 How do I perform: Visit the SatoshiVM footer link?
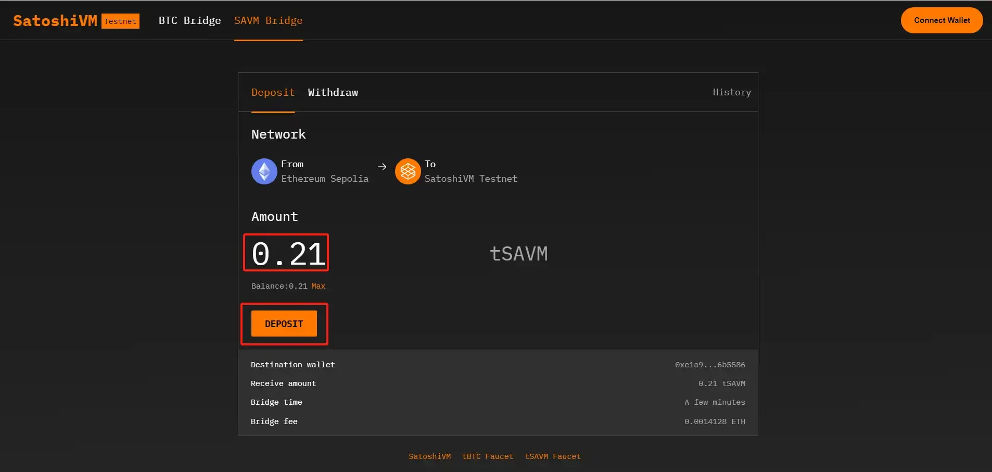click(429, 456)
